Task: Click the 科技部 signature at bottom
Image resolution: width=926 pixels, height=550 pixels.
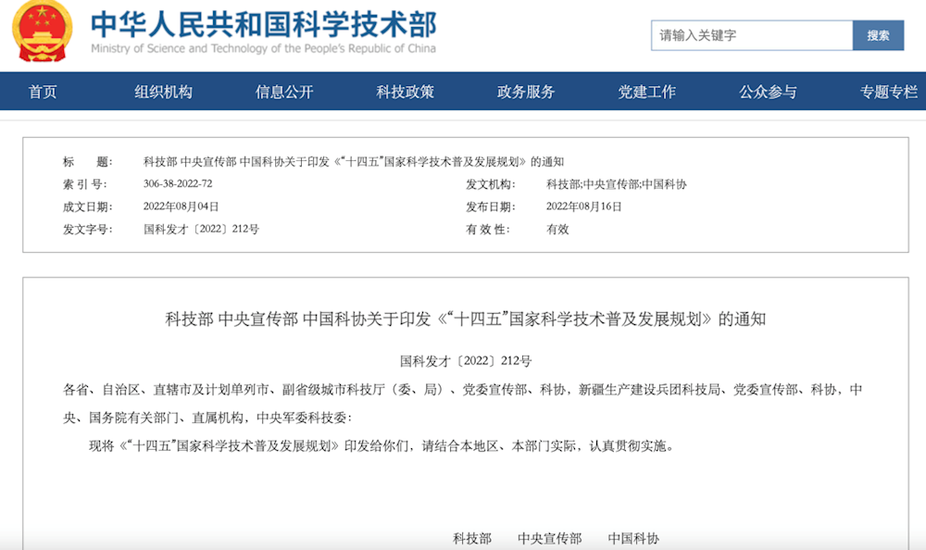Action: (x=472, y=538)
